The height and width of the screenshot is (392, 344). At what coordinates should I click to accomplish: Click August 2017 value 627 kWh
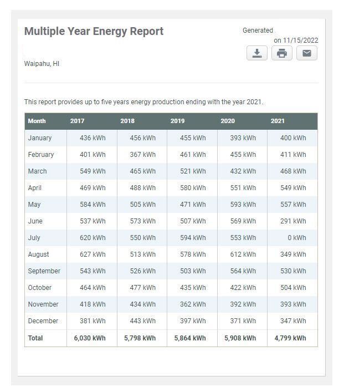(93, 254)
